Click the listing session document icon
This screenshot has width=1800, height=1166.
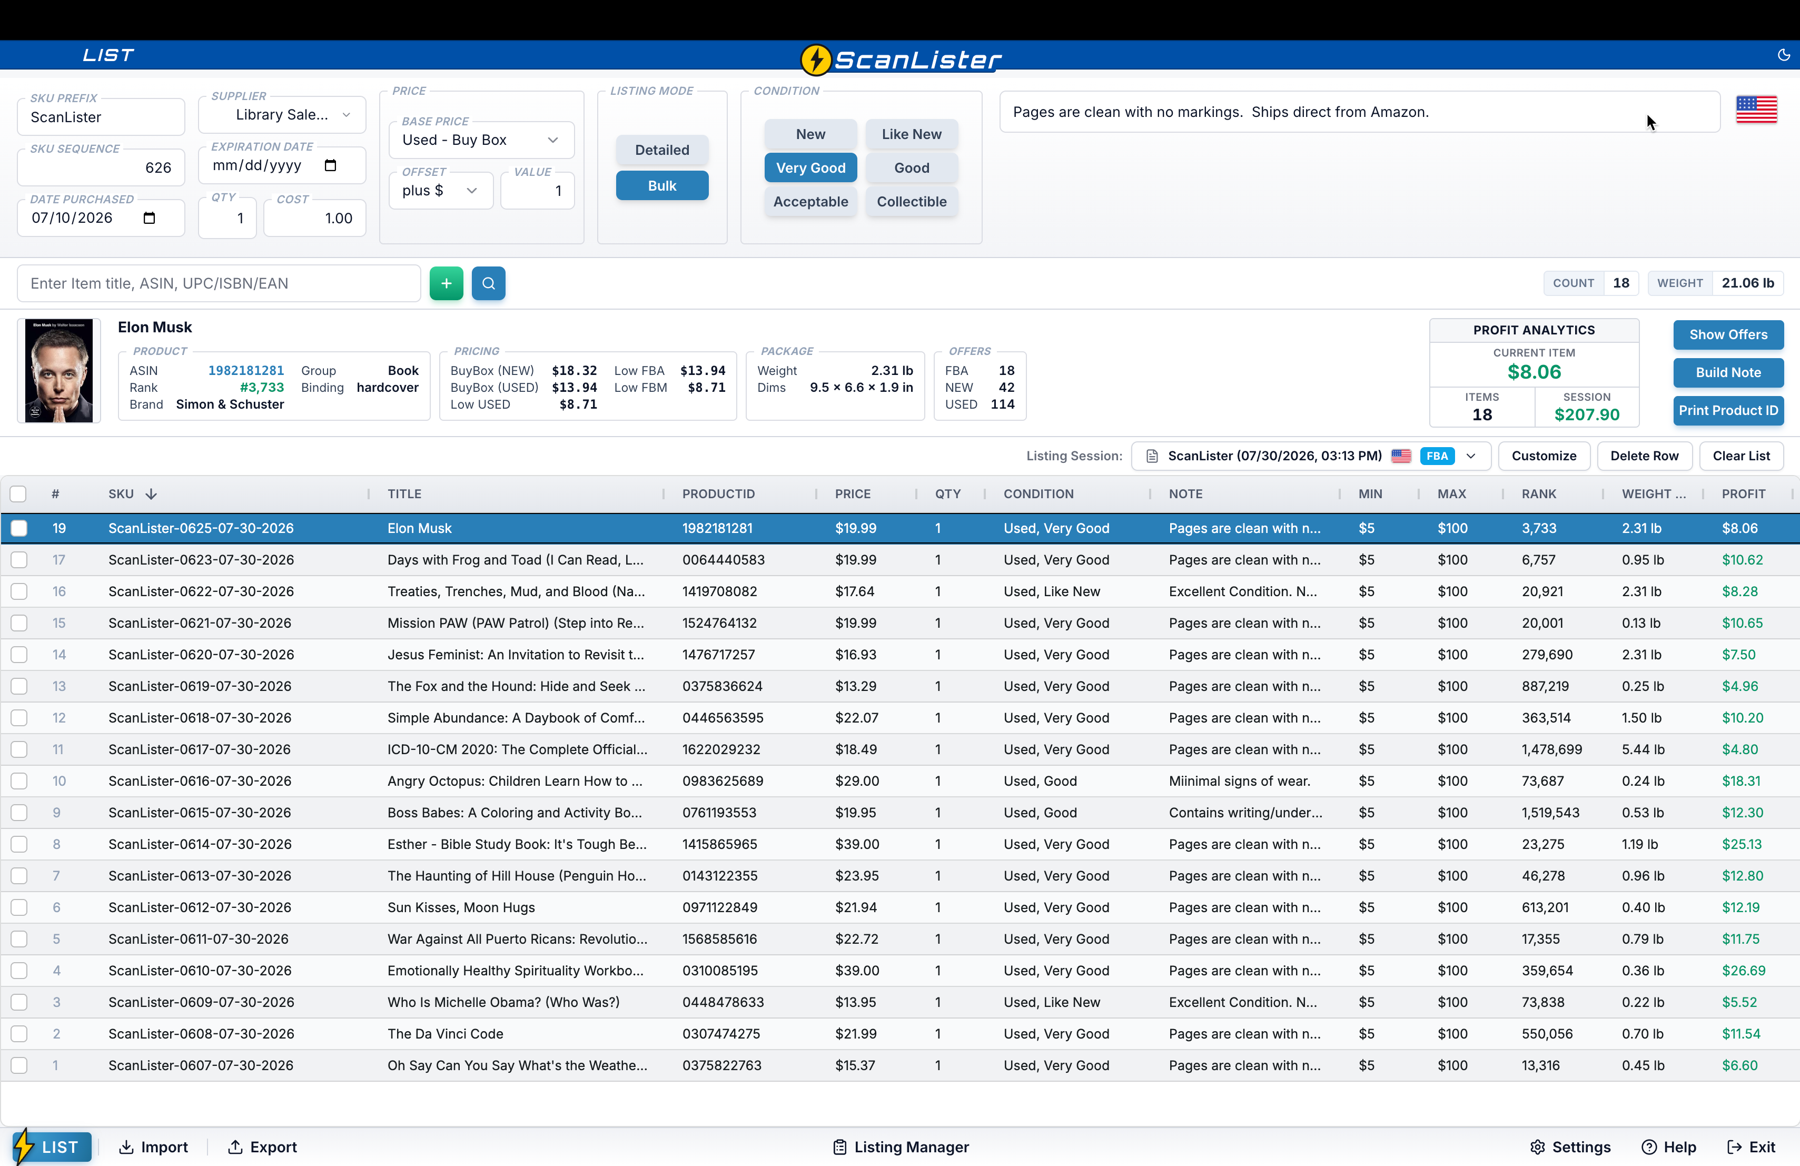tap(1152, 456)
